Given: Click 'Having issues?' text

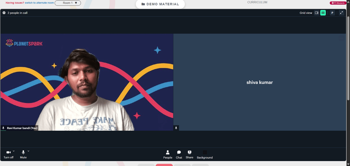Looking at the screenshot, I should [x=15, y=3].
